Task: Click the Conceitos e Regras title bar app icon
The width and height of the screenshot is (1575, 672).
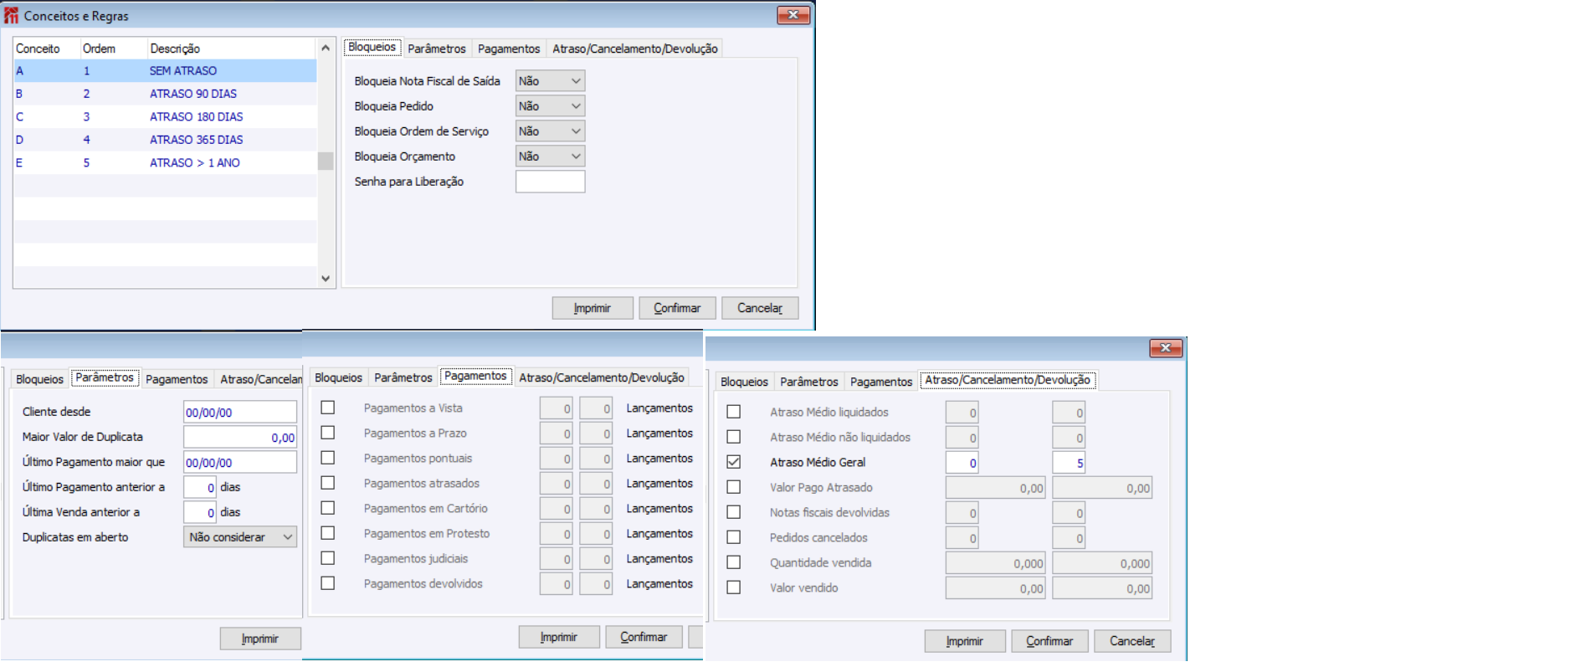Action: click(x=12, y=15)
